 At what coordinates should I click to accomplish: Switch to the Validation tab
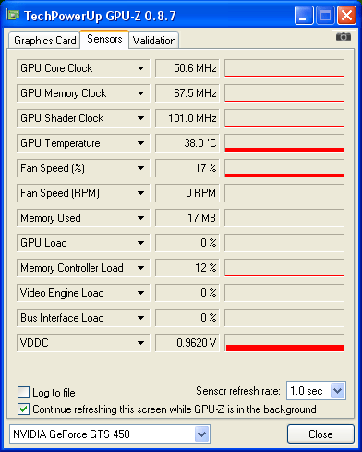(x=154, y=41)
